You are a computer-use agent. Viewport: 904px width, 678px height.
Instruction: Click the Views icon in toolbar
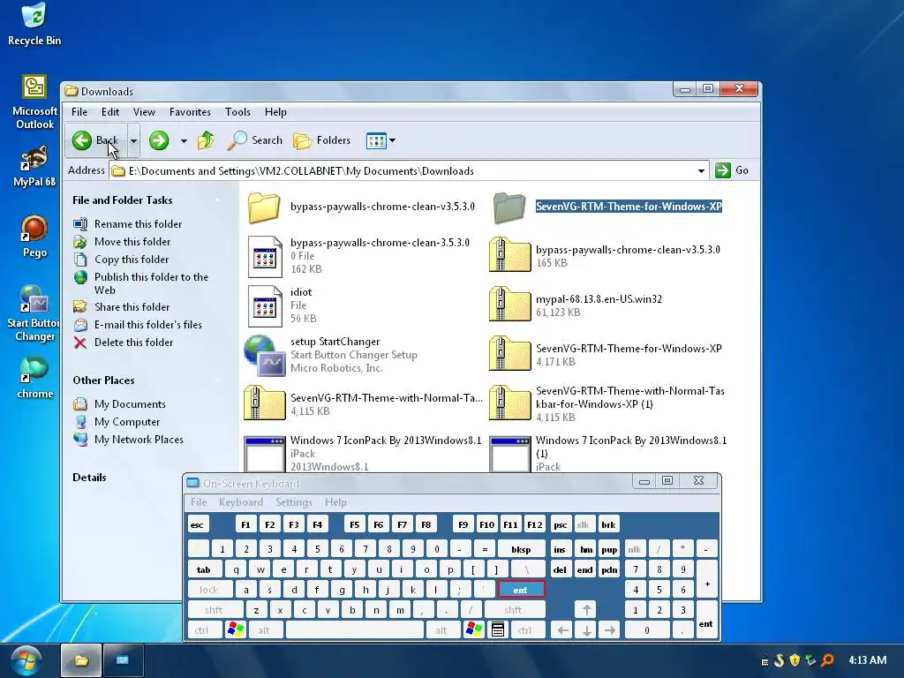376,140
